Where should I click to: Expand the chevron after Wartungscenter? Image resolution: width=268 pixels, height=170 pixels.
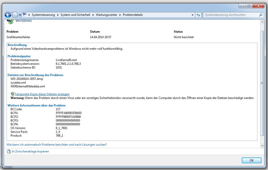click(x=120, y=15)
